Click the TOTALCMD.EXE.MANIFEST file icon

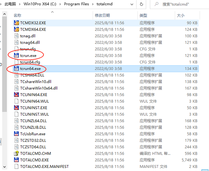tap(16, 166)
